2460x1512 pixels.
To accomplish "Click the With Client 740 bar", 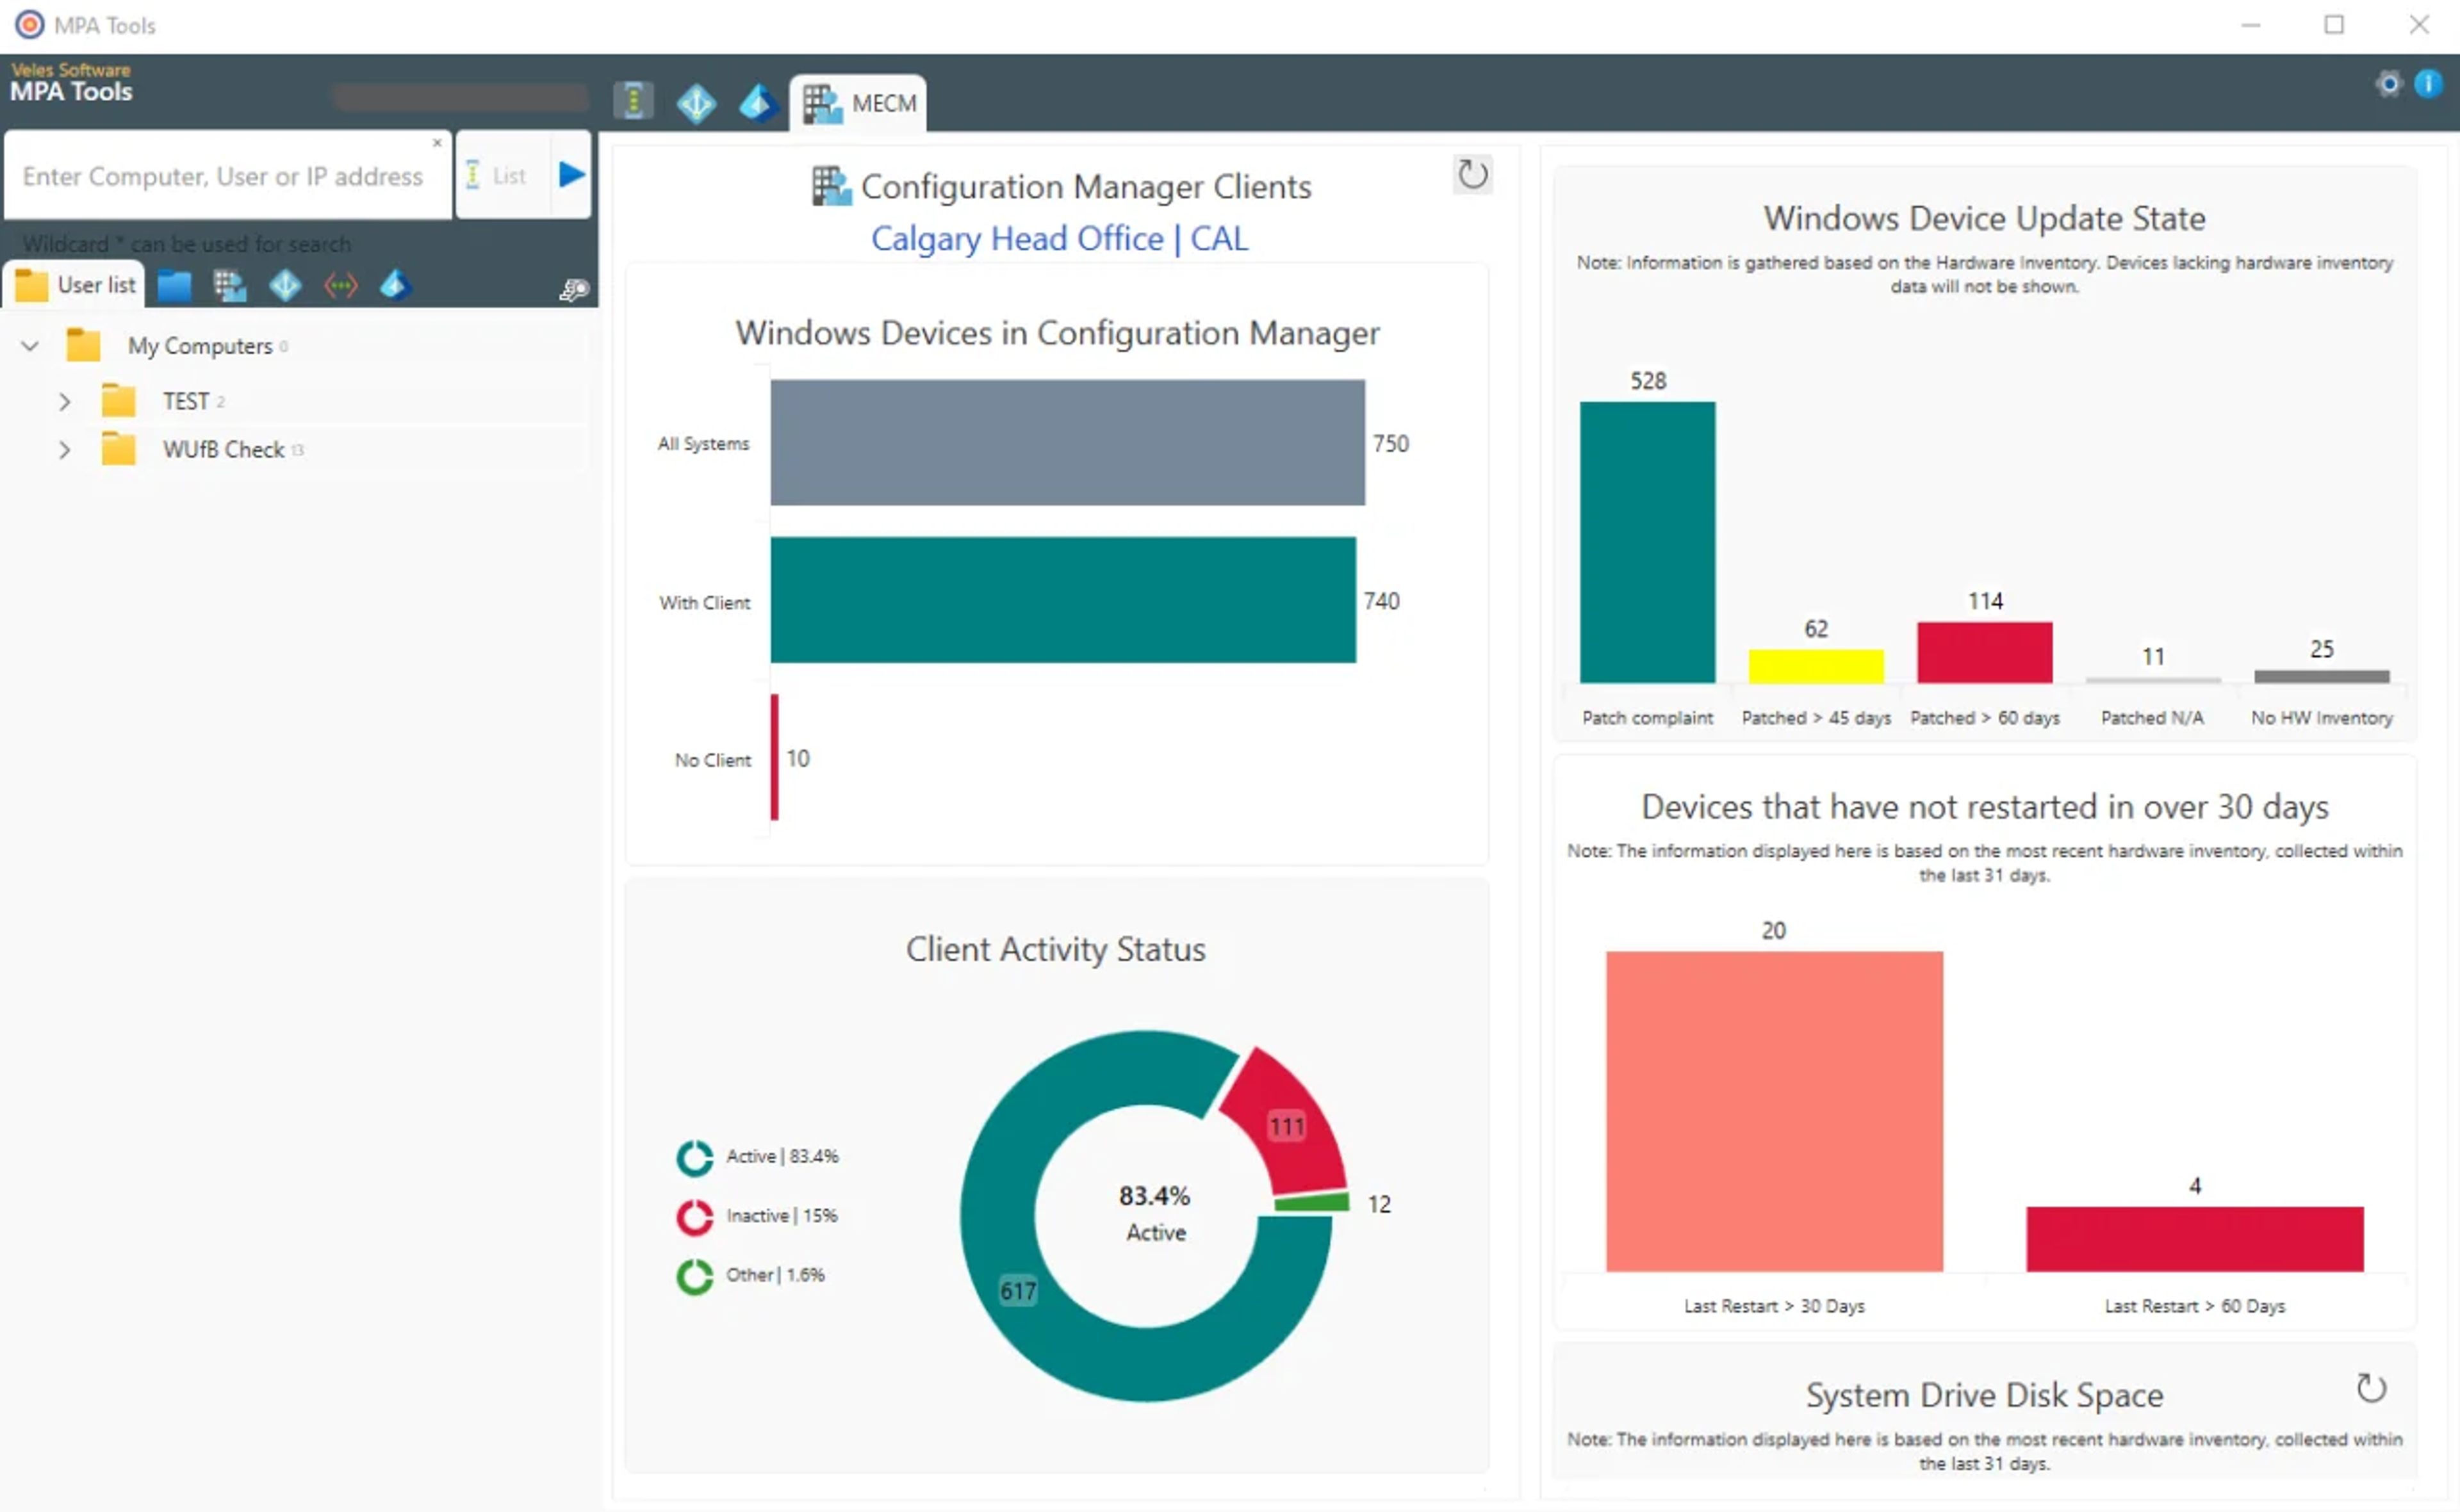I will (x=1062, y=600).
